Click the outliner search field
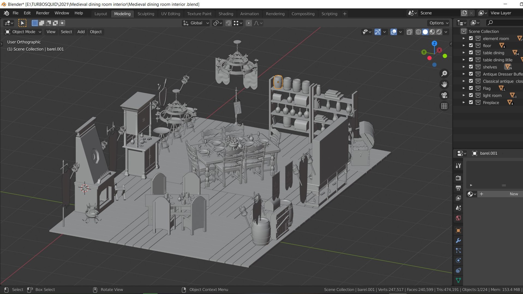Viewport: 523px width, 294px height. pyautogui.click(x=505, y=23)
